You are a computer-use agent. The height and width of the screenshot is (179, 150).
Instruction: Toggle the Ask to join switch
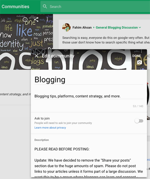[139, 121]
